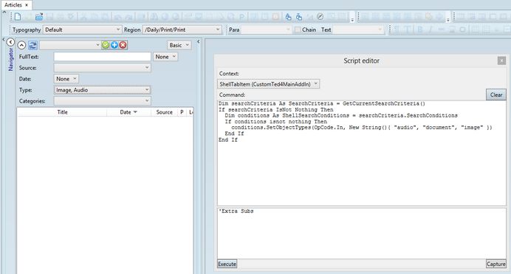This screenshot has height=274, width=511.
Task: Click the green checkmark apply icon
Action: [106, 45]
